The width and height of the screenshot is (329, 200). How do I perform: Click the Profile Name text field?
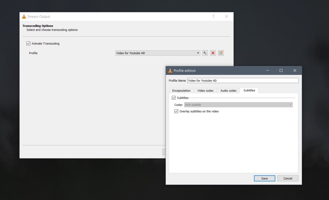pos(243,81)
